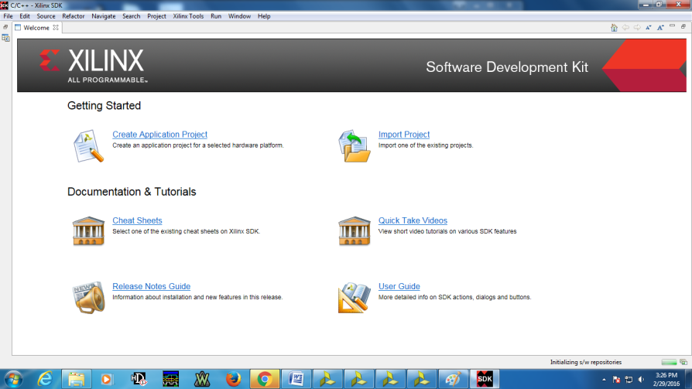Close the Welcome tab
Image resolution: width=692 pixels, height=389 pixels.
click(56, 27)
